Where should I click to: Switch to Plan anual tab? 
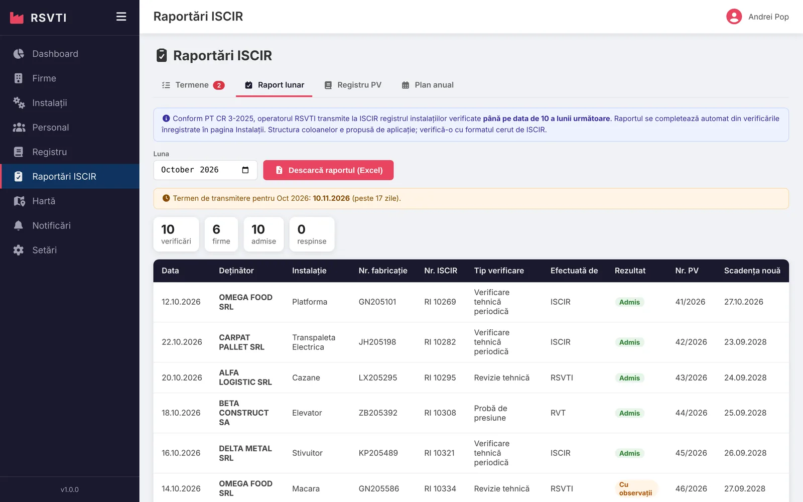pos(428,85)
